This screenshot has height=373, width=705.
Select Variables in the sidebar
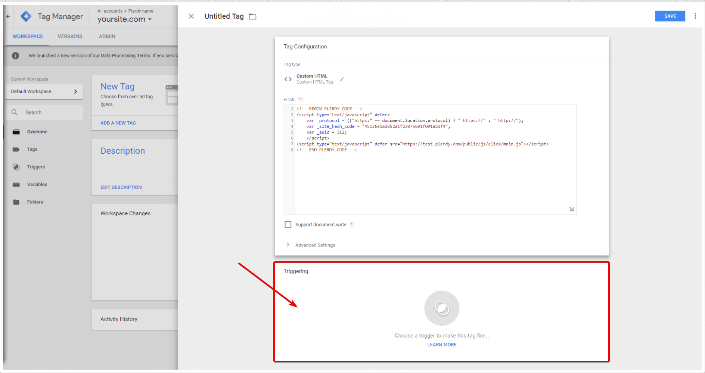click(x=37, y=184)
